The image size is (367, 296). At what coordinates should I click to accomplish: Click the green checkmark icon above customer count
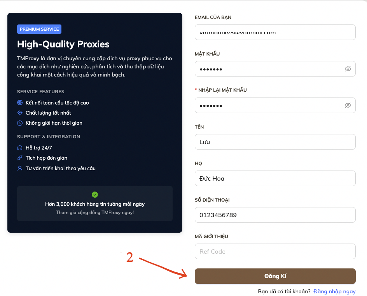coord(95,195)
